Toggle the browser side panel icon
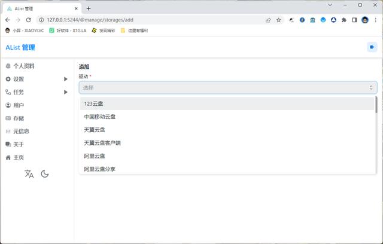 point(354,20)
